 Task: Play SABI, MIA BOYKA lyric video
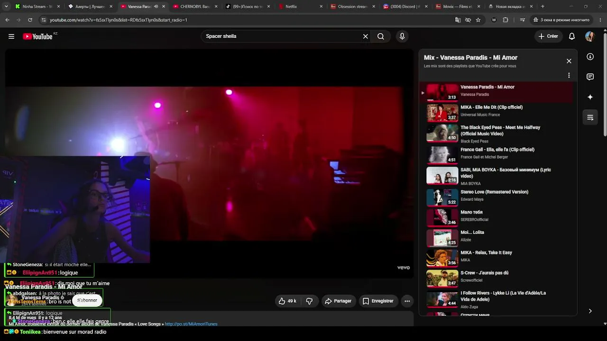[496, 176]
